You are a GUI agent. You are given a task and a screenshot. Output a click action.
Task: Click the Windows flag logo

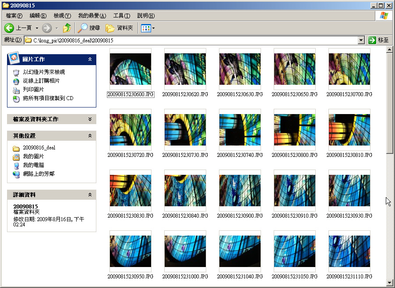384,16
